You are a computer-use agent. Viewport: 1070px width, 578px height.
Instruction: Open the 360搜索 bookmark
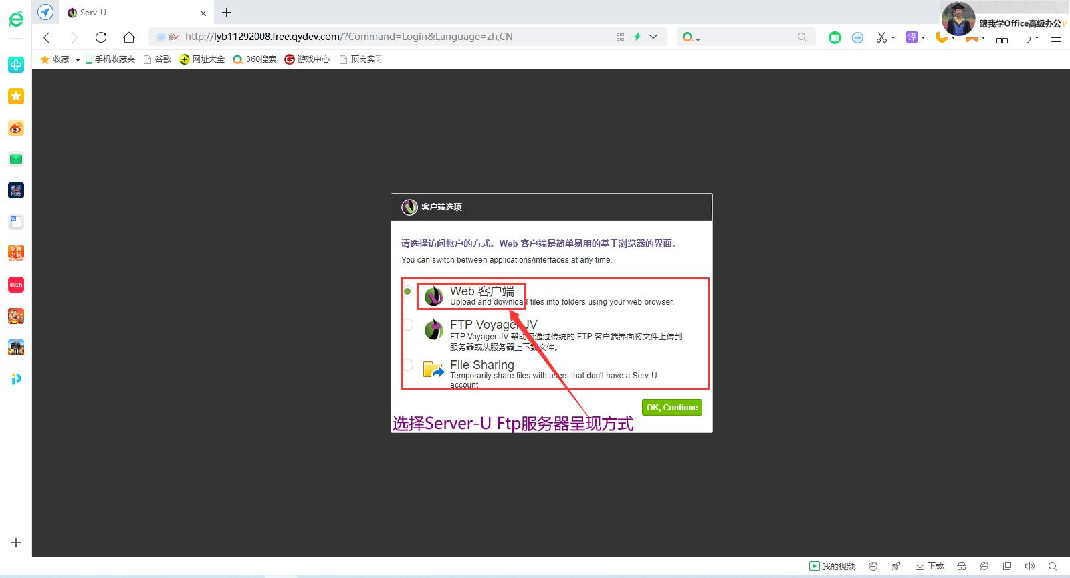pyautogui.click(x=254, y=59)
